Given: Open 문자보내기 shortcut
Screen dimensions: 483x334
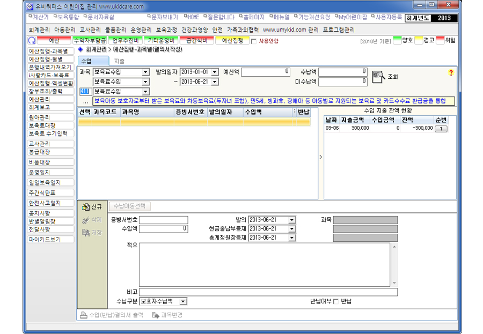Looking at the screenshot, I should (x=163, y=17).
